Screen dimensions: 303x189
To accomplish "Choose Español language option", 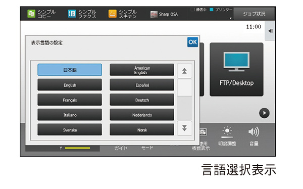I will (x=142, y=85).
